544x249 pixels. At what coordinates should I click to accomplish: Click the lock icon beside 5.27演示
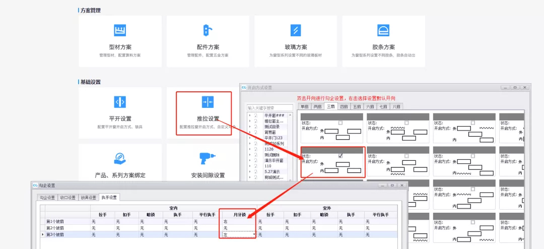pyautogui.click(x=255, y=171)
